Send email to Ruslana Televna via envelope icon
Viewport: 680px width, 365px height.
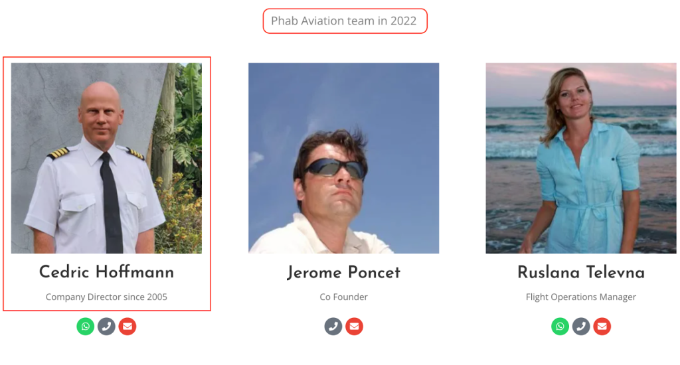point(602,327)
